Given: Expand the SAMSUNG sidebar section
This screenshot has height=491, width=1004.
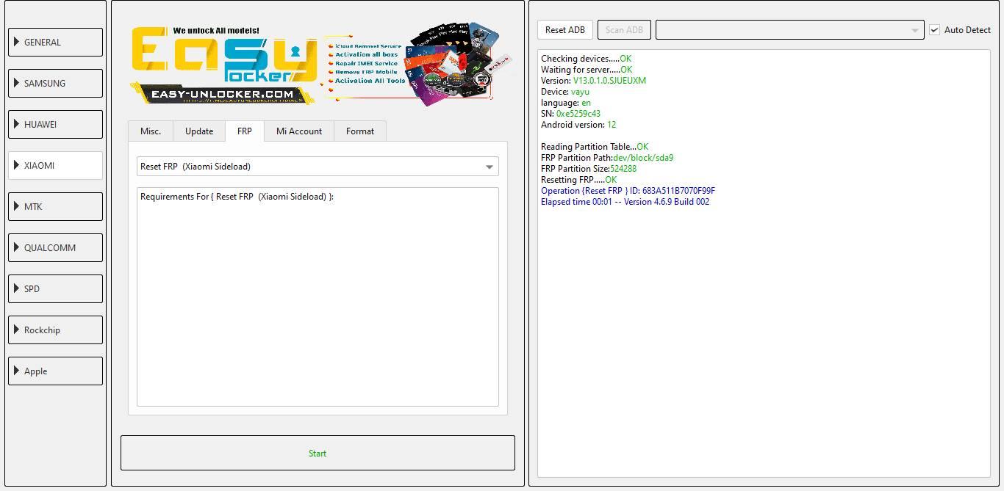Looking at the screenshot, I should 55,83.
